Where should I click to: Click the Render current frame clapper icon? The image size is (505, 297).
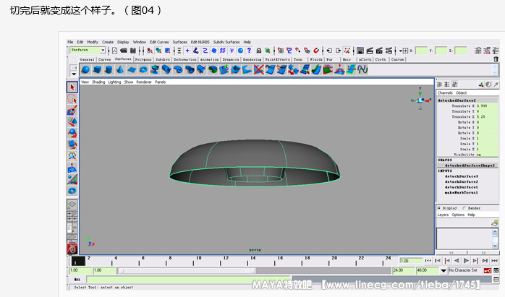pyautogui.click(x=370, y=51)
